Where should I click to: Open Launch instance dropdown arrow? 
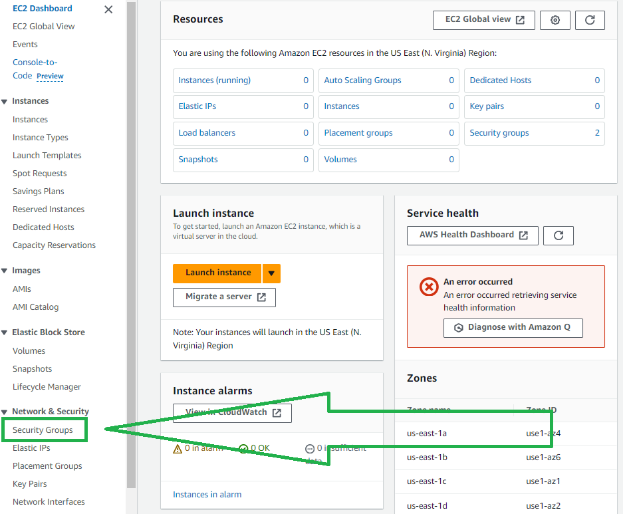click(x=271, y=273)
